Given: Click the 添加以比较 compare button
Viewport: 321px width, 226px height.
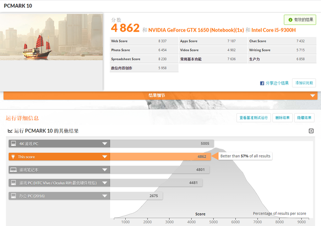Looking at the screenshot, I should tap(304, 83).
